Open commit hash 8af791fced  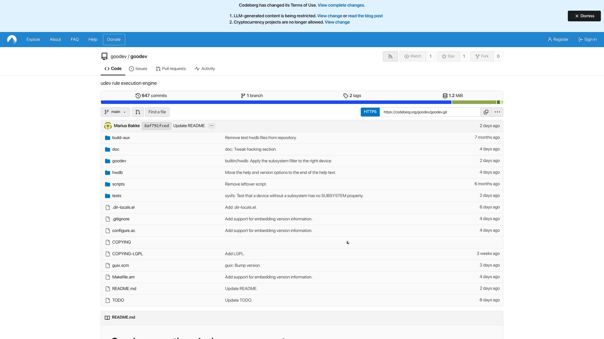pyautogui.click(x=157, y=126)
